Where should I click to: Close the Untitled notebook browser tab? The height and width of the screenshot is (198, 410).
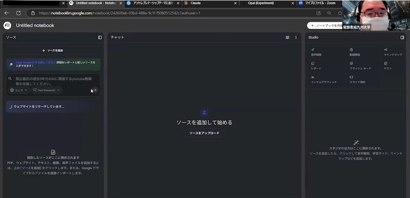tap(120, 4)
